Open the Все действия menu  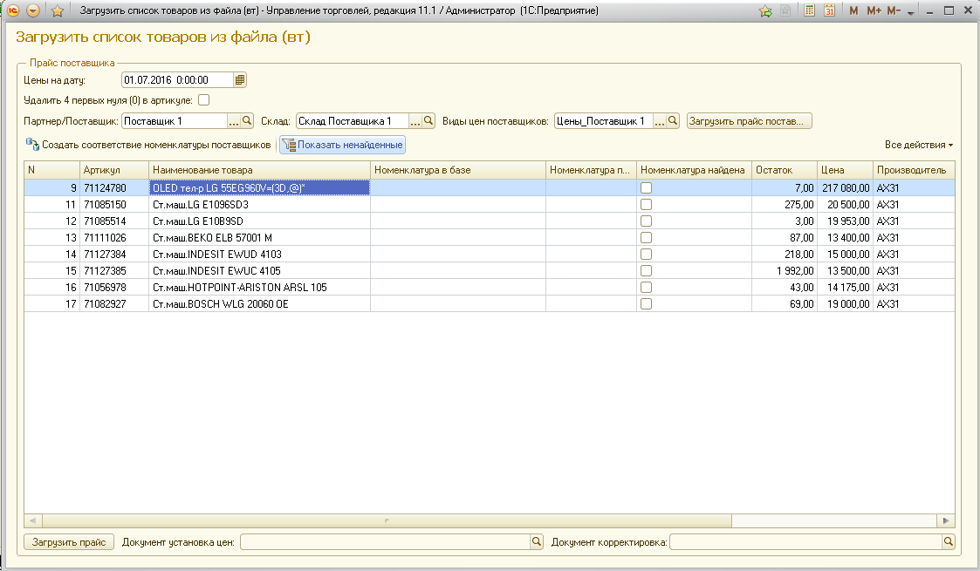click(x=919, y=145)
